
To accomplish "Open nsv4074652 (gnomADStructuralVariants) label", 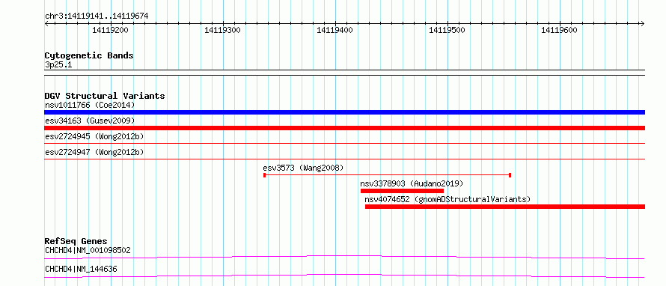I will (x=447, y=199).
